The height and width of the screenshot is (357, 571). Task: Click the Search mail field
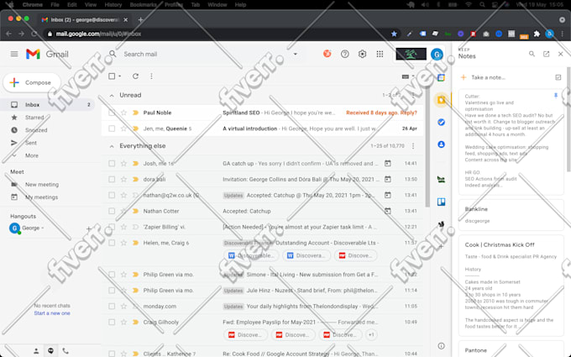click(204, 54)
